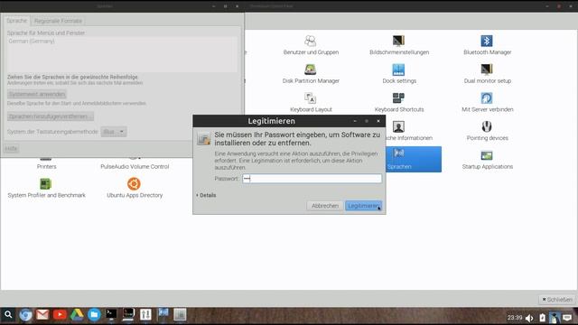Switch to the Sprache tab
The image size is (578, 325).
tap(17, 21)
